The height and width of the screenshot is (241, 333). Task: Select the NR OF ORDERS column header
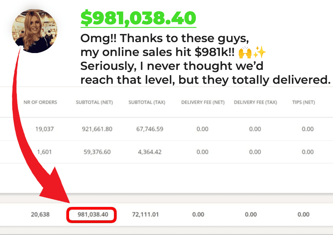point(40,102)
